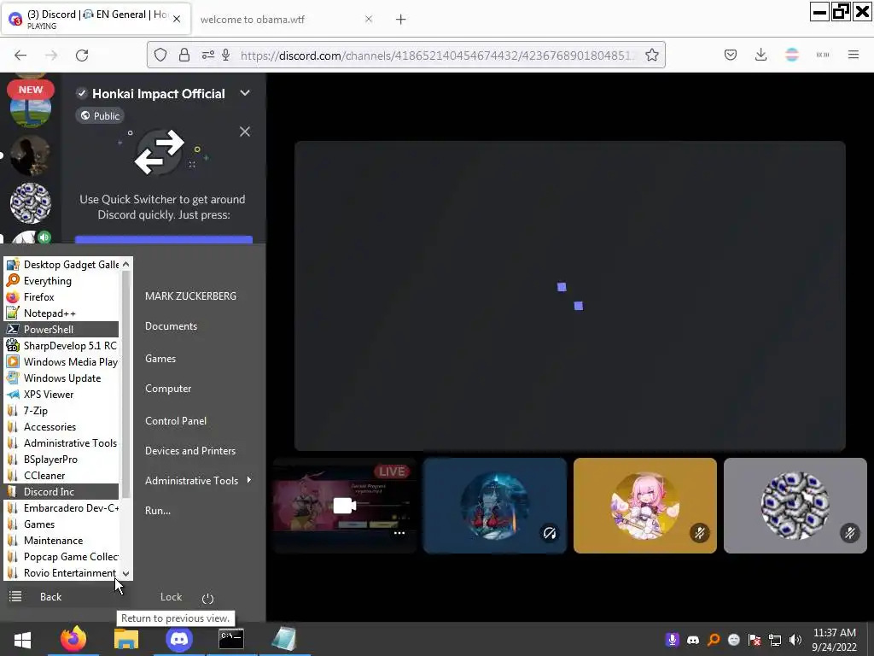874x656 pixels.
Task: Expand the Discord Inc folder
Action: tap(61, 491)
